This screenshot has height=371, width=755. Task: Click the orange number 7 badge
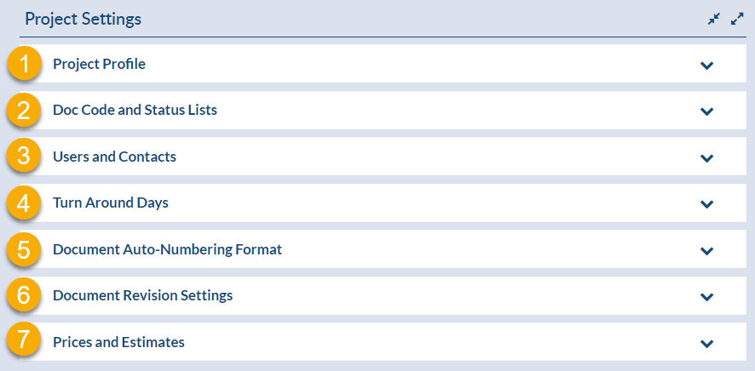click(x=24, y=342)
